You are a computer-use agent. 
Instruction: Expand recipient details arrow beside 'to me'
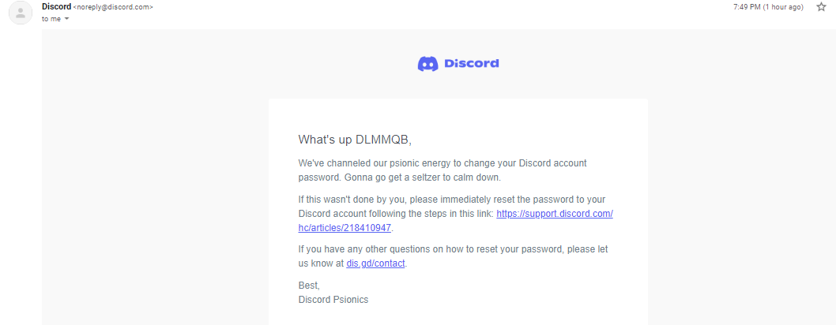click(66, 19)
